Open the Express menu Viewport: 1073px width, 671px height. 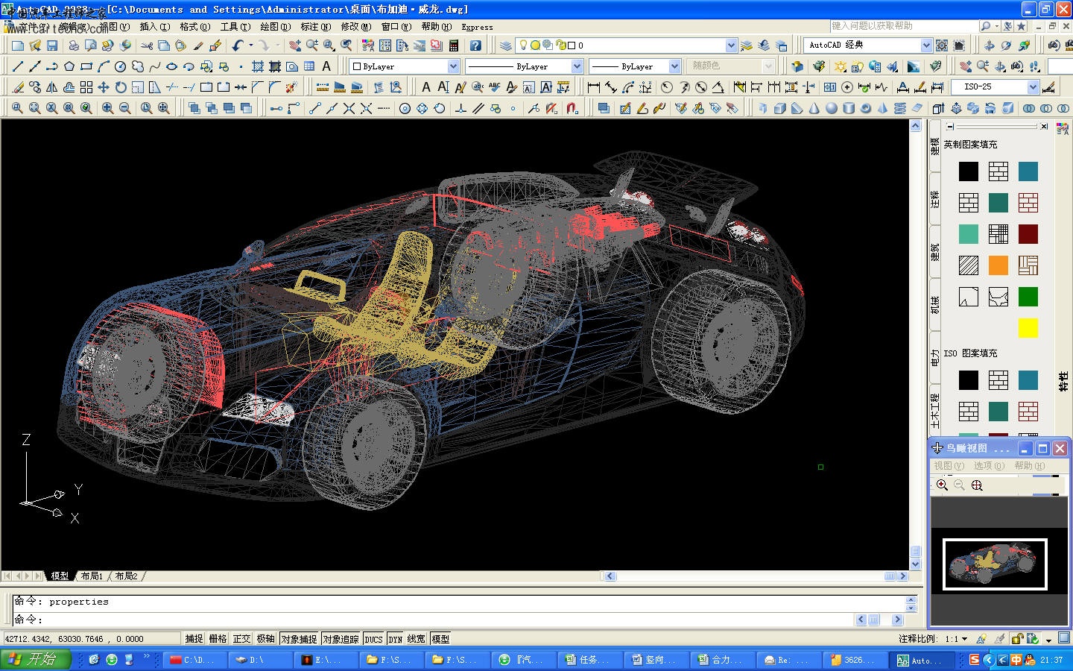[x=477, y=27]
